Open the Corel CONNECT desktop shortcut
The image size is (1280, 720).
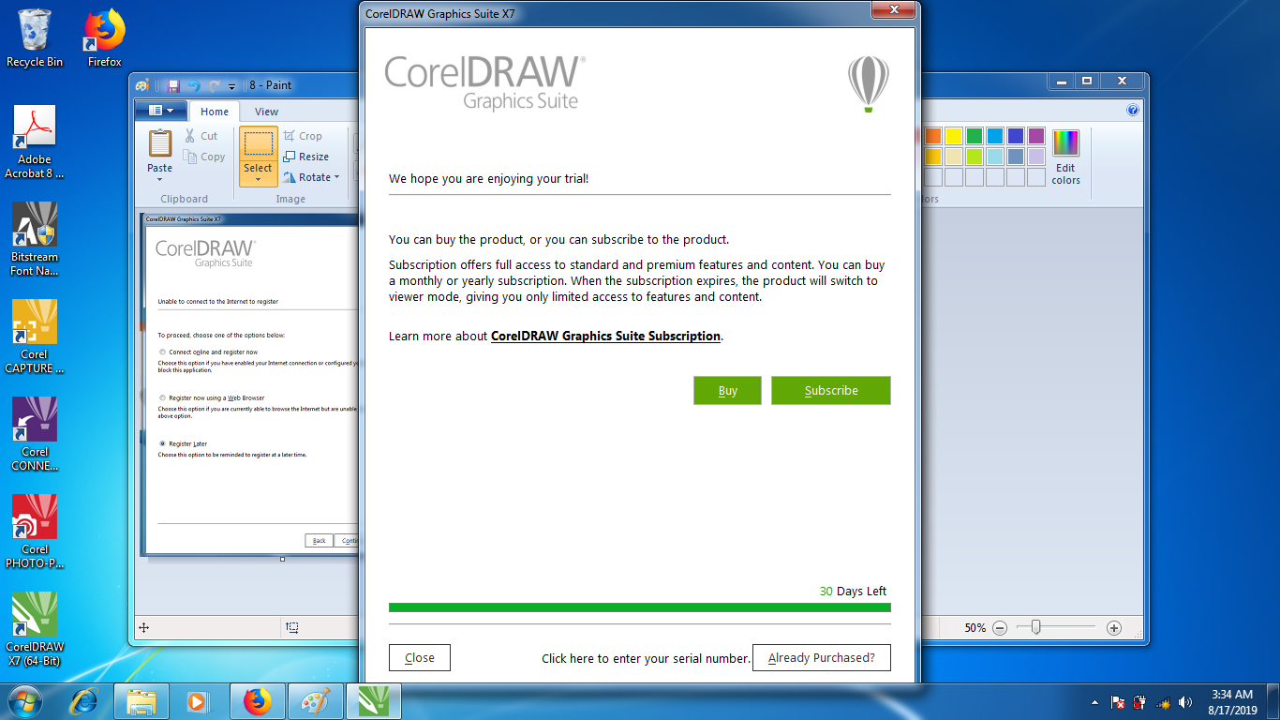[x=35, y=434]
